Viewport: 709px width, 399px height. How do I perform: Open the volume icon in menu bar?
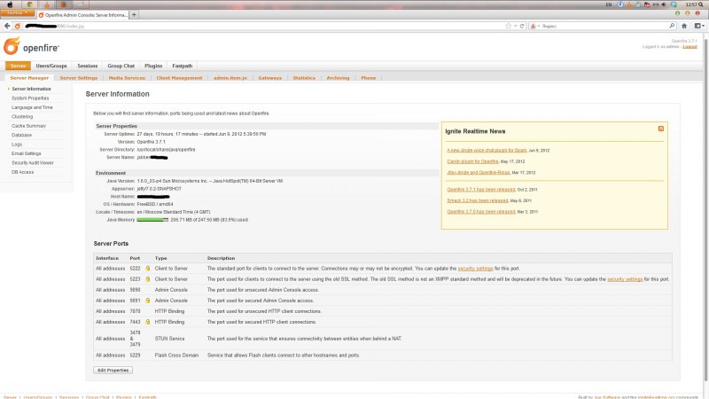click(664, 4)
